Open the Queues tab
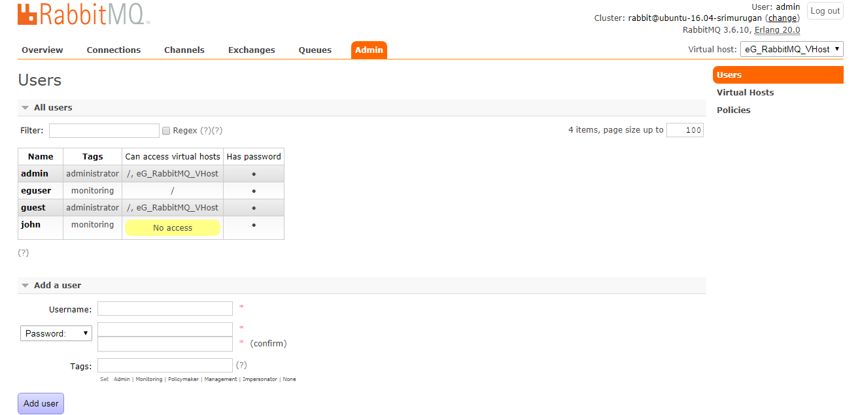The width and height of the screenshot is (860, 415). tap(315, 50)
